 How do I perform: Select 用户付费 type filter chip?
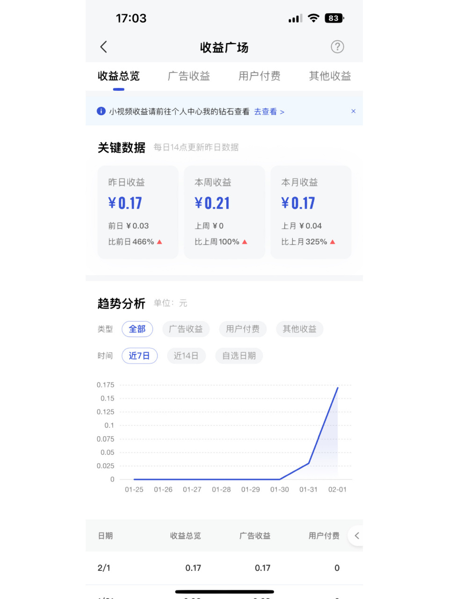tap(243, 329)
